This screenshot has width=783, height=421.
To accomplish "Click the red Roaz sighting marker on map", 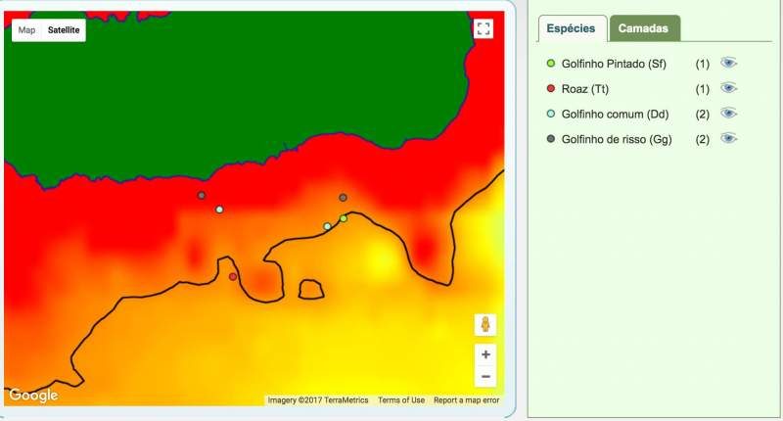I will [x=233, y=277].
